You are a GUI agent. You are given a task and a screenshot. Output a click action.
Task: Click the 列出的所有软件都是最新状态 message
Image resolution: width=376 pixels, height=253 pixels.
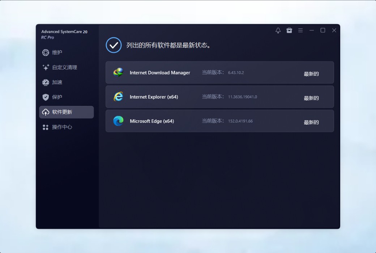coord(168,45)
